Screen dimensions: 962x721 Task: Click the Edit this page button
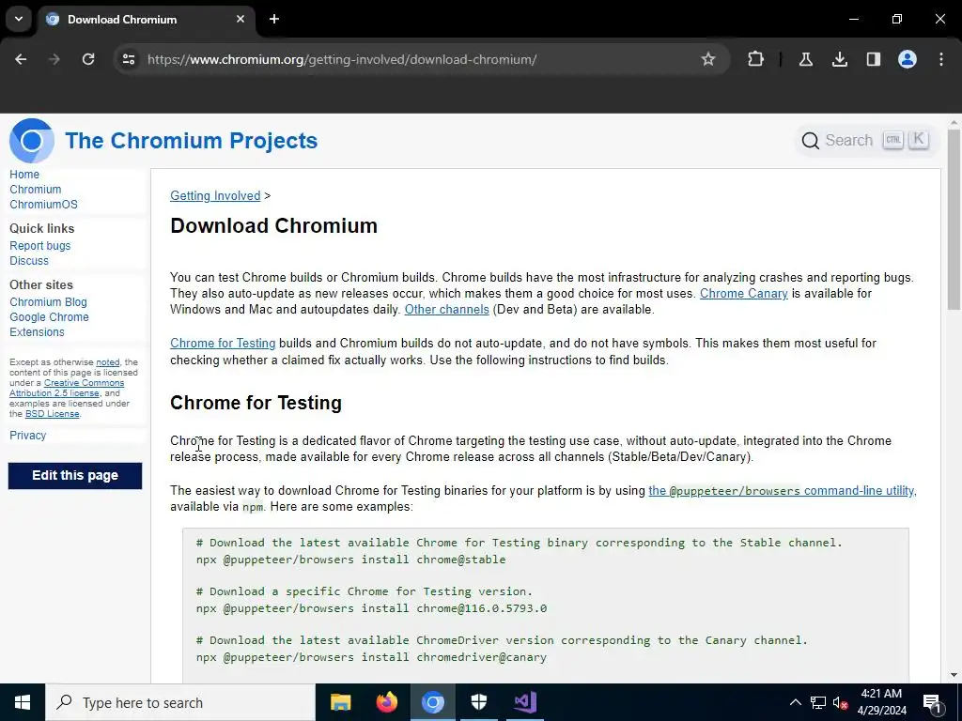click(75, 476)
